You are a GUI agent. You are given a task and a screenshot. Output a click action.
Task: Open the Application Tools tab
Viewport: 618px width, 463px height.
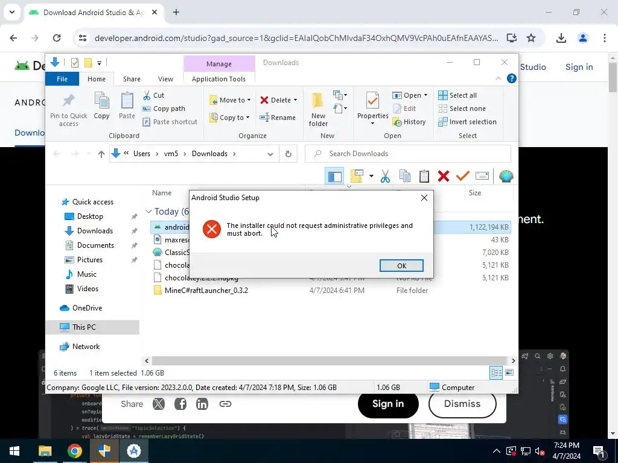(x=218, y=79)
